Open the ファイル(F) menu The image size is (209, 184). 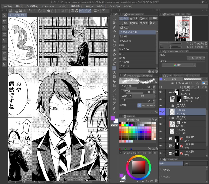[x=8, y=6]
